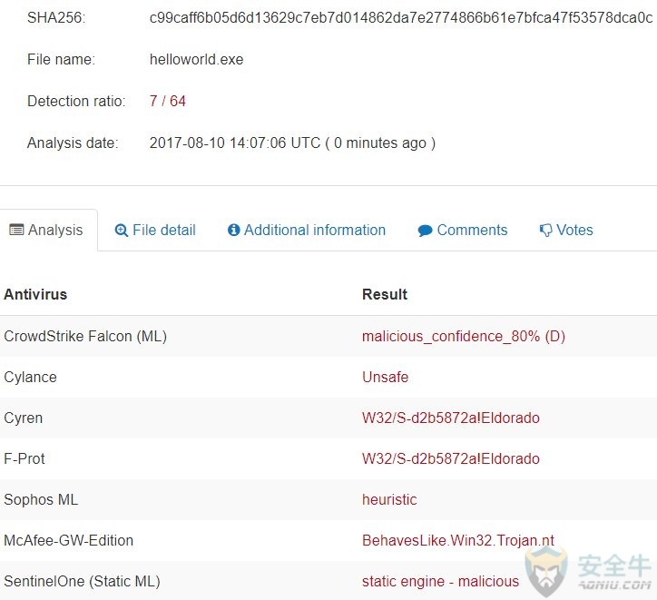The width and height of the screenshot is (657, 600).
Task: Click the Unsafe result for Cylance
Action: click(385, 377)
